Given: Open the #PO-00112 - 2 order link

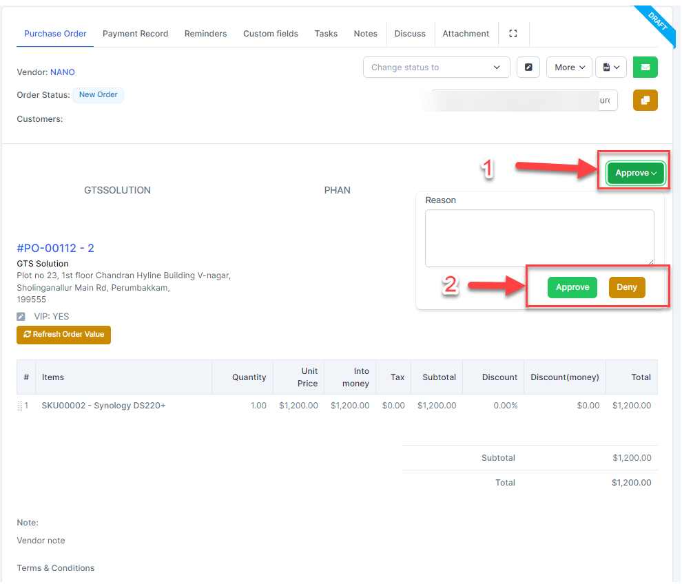Looking at the screenshot, I should click(55, 248).
